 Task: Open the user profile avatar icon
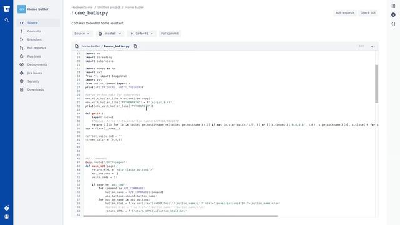pos(7,217)
